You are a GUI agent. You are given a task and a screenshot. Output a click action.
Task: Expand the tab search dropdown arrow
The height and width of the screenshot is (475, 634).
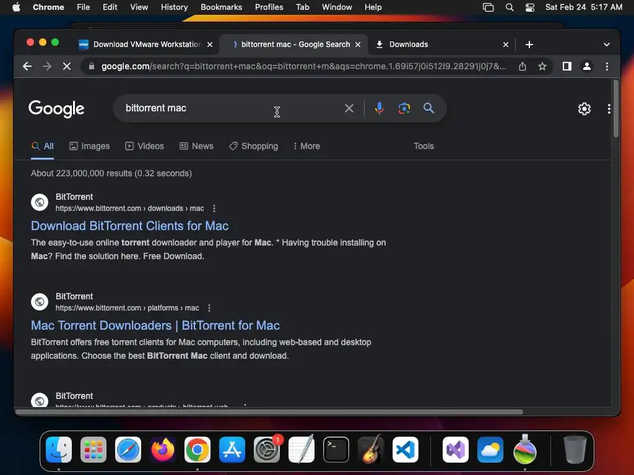point(607,45)
